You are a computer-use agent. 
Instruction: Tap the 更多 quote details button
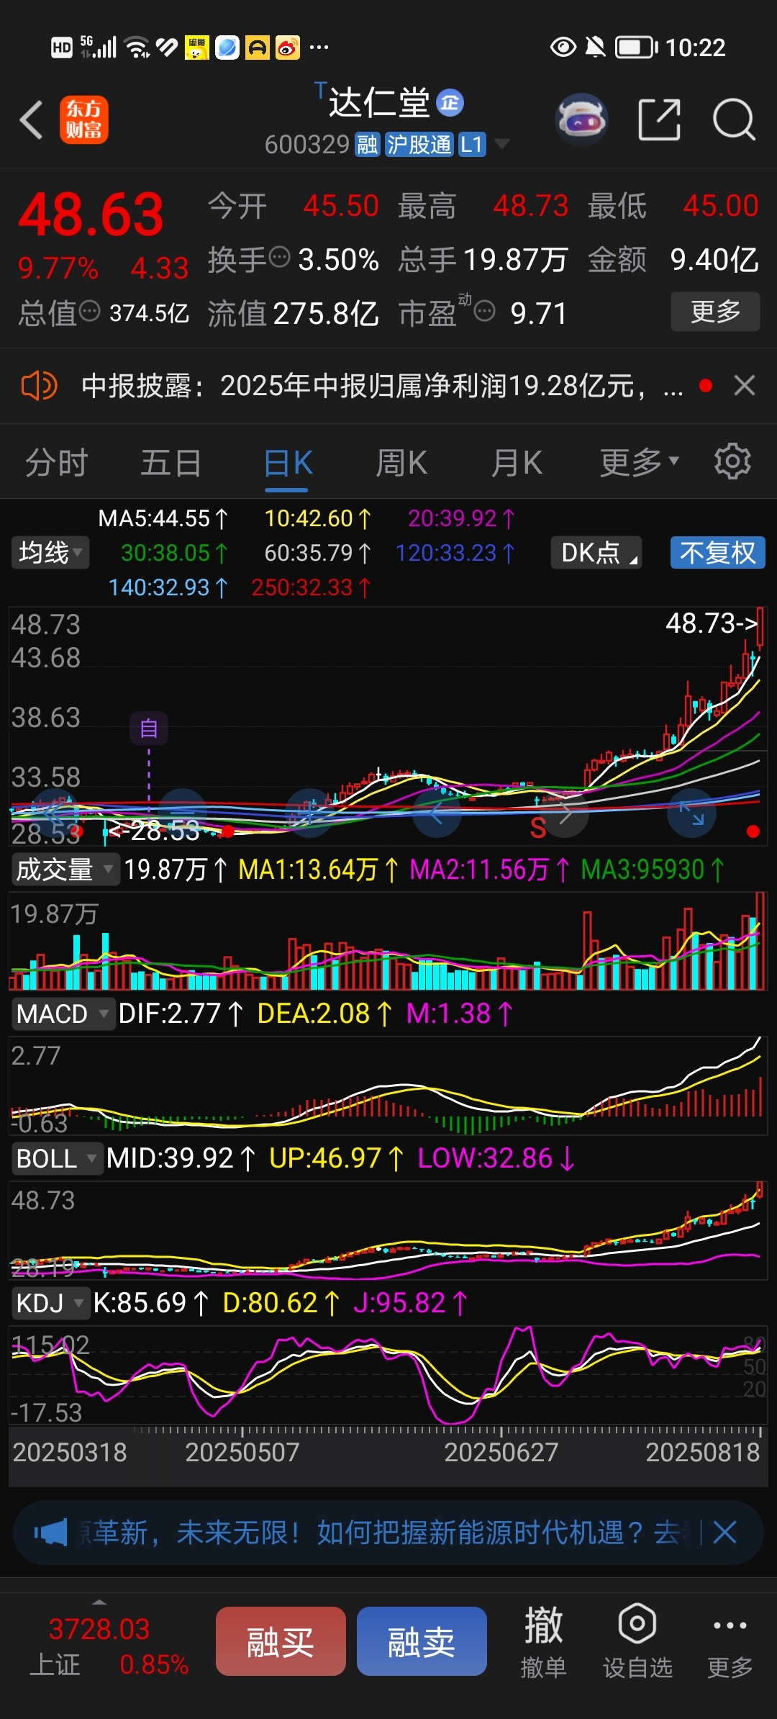pyautogui.click(x=715, y=311)
